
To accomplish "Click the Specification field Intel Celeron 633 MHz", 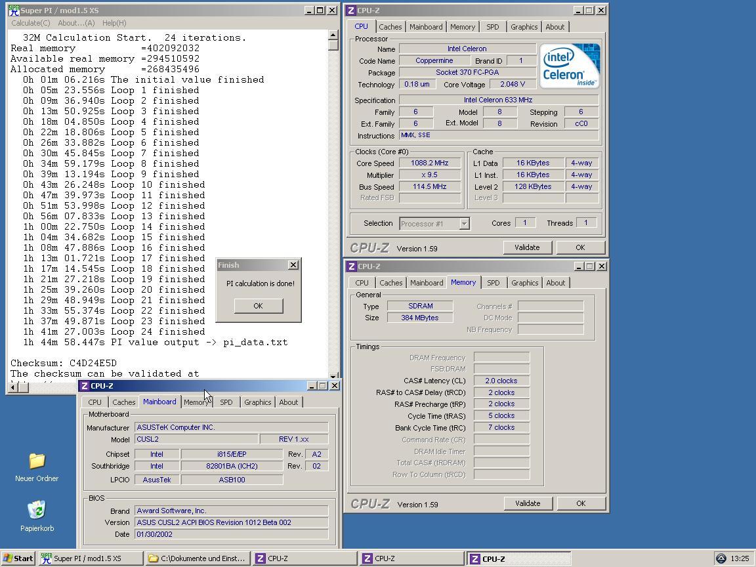I will click(x=499, y=100).
